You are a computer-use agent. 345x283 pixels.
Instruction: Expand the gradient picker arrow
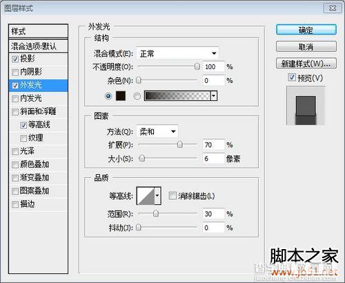[214, 95]
